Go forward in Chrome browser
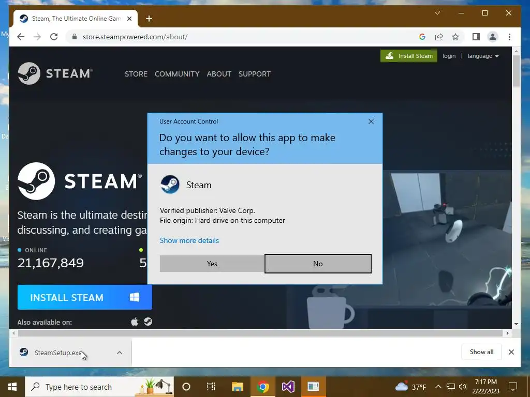This screenshot has width=530, height=397. (37, 37)
